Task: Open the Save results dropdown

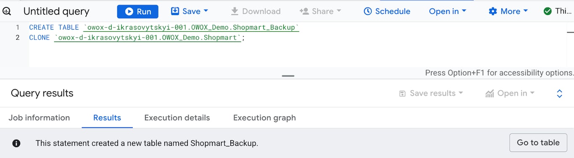Action: [431, 93]
